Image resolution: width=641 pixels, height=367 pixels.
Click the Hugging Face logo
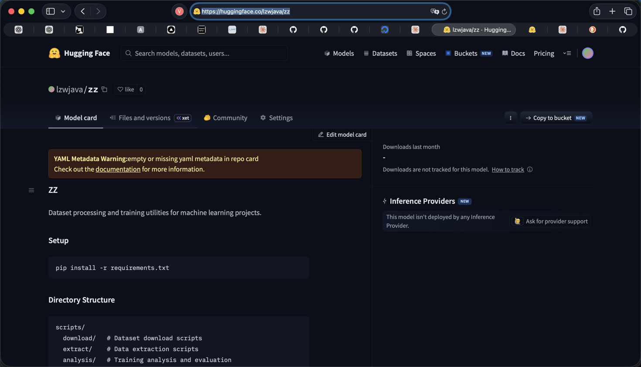pyautogui.click(x=79, y=53)
